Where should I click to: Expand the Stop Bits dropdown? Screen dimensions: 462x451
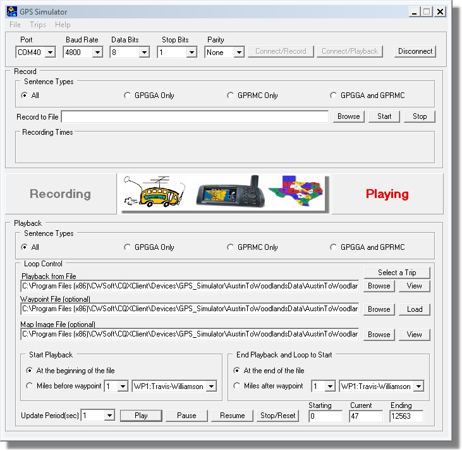(x=191, y=53)
